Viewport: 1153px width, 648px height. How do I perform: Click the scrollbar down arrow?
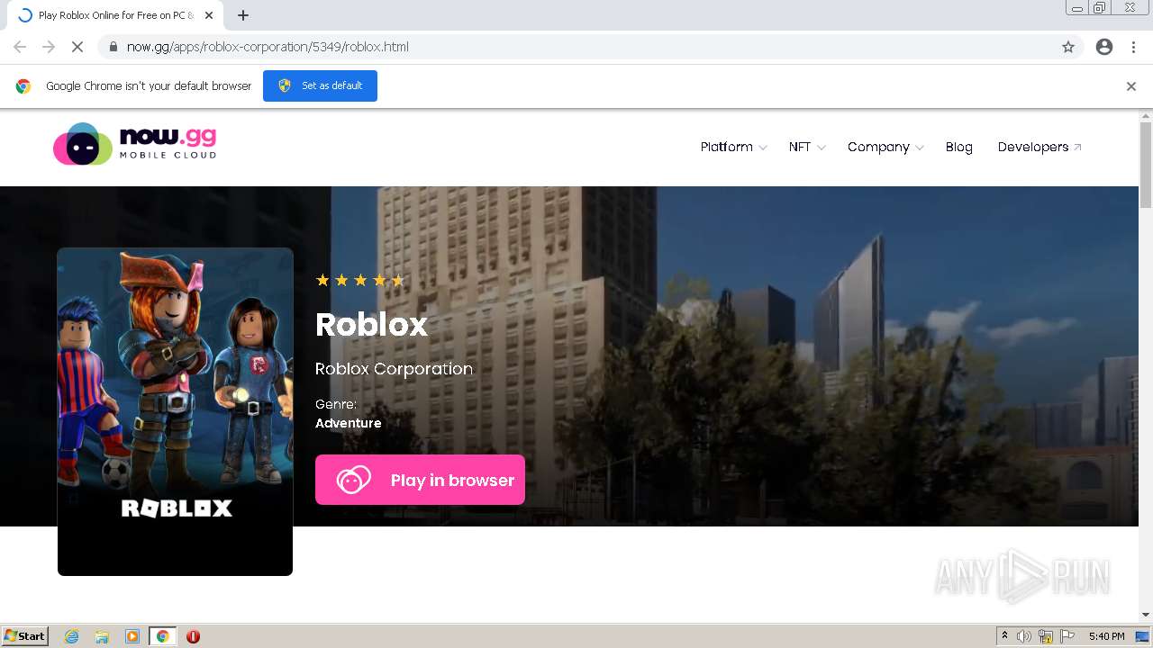click(1146, 615)
